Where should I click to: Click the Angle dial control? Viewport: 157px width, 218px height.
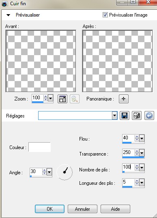(65, 172)
